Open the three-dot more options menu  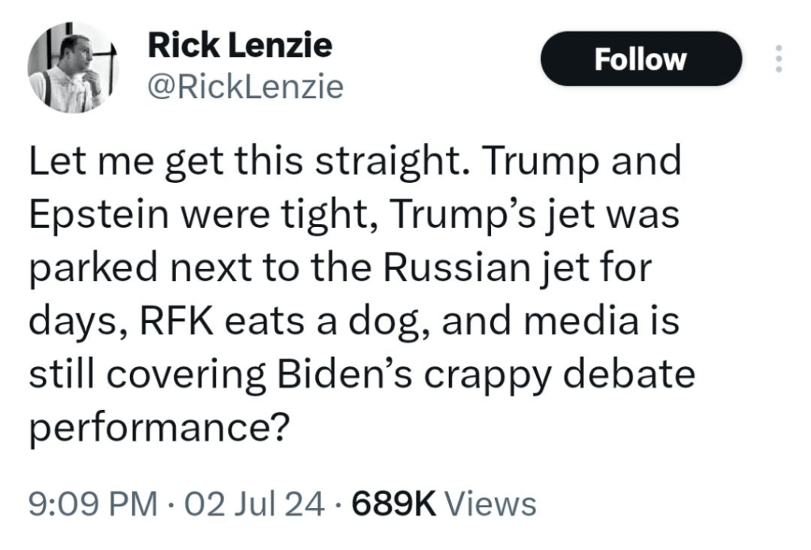[x=779, y=59]
